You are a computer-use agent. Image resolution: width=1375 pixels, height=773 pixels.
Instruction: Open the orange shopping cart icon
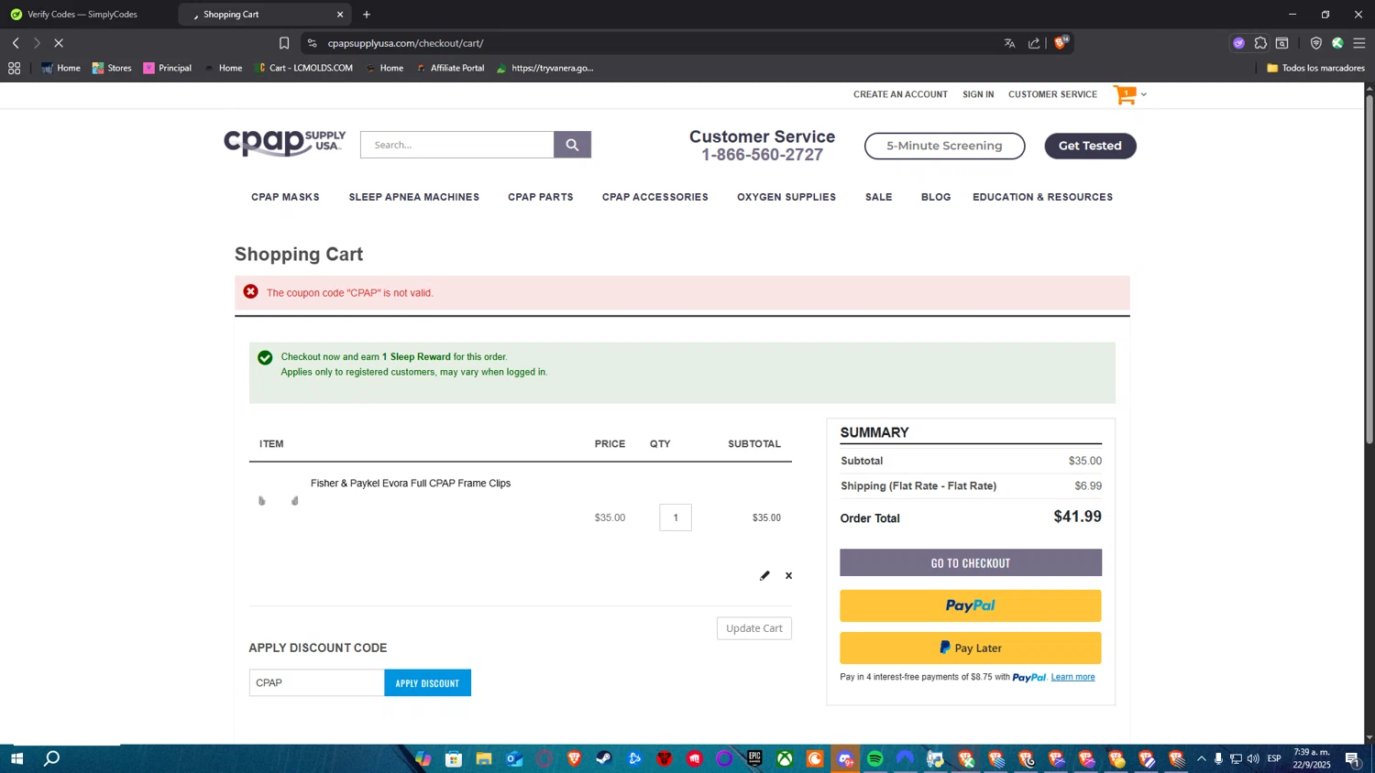point(1125,94)
